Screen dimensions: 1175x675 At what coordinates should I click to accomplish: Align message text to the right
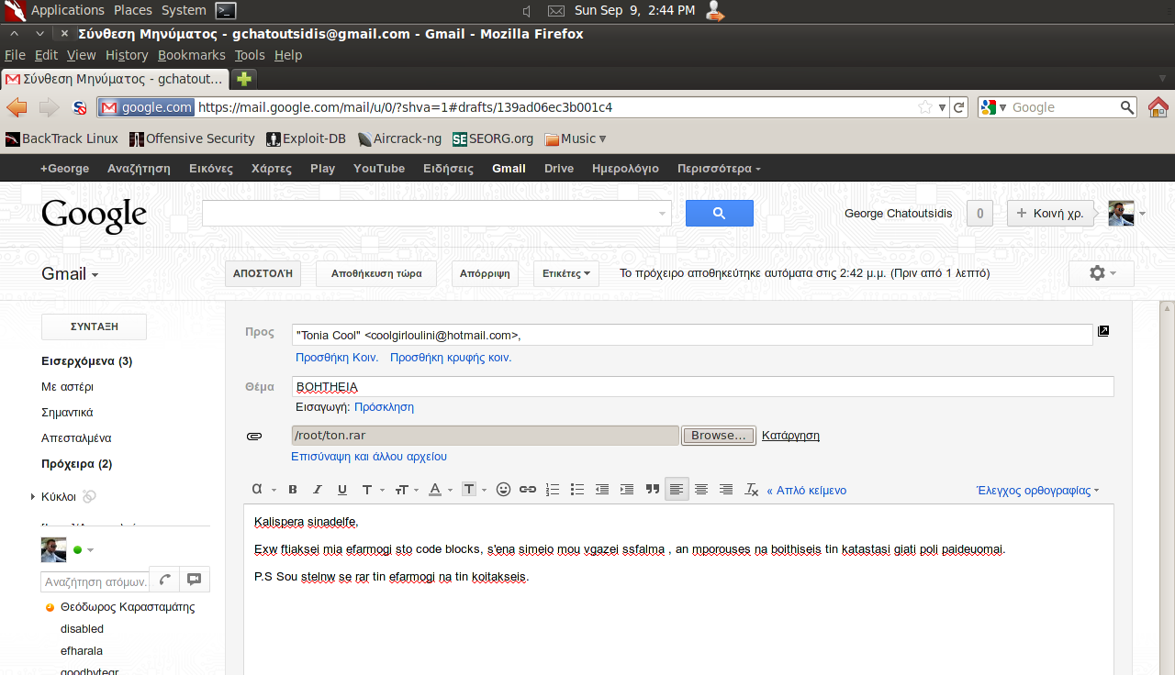tap(726, 490)
